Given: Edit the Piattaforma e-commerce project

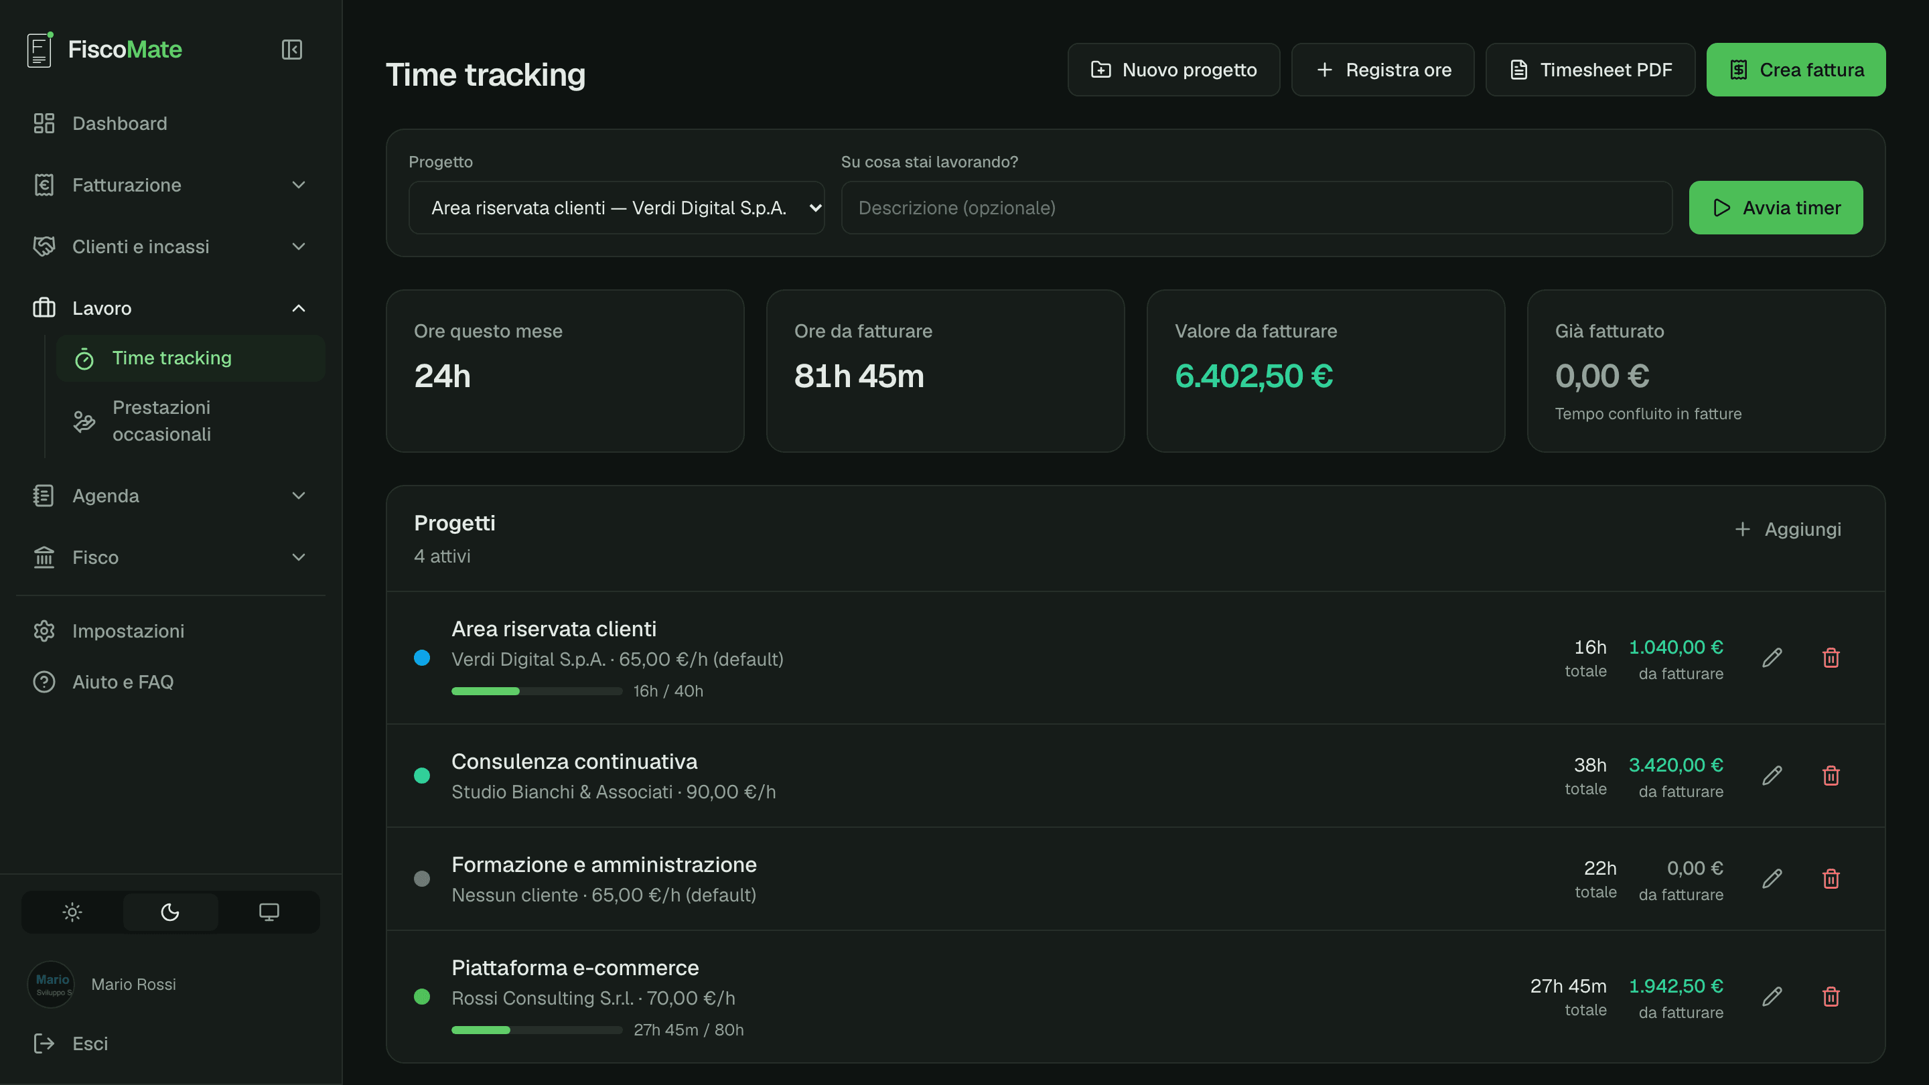Looking at the screenshot, I should tap(1772, 996).
